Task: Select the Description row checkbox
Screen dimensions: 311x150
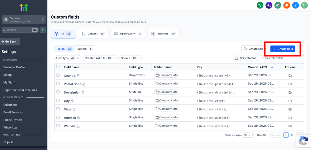Action: tap(58, 92)
